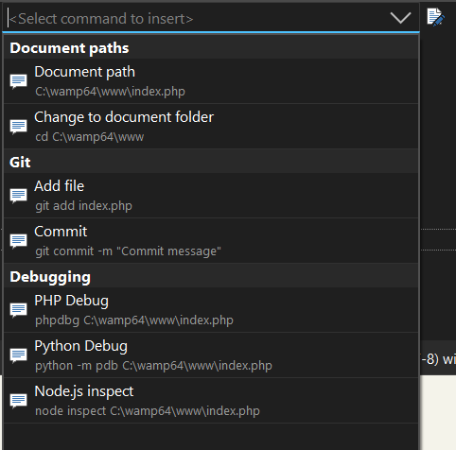This screenshot has height=450, width=456.
Task: Click the icon beside Node.js inspect entry
Action: [x=18, y=401]
